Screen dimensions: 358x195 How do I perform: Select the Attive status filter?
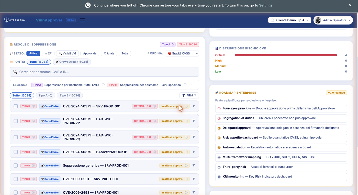pyautogui.click(x=33, y=53)
